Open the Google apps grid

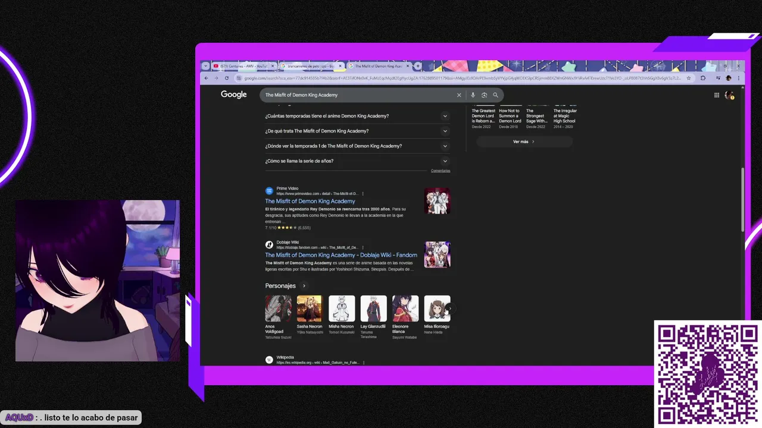point(717,95)
